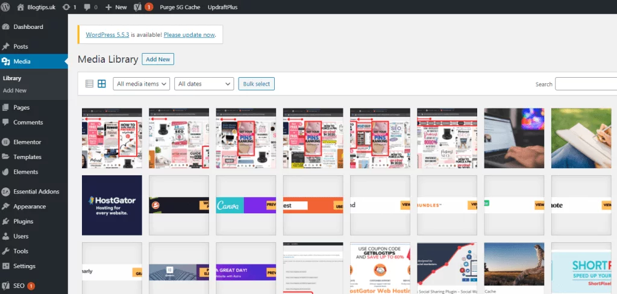The image size is (617, 294).
Task: Click the Yoast notification count badge in admin bar
Action: [x=149, y=7]
